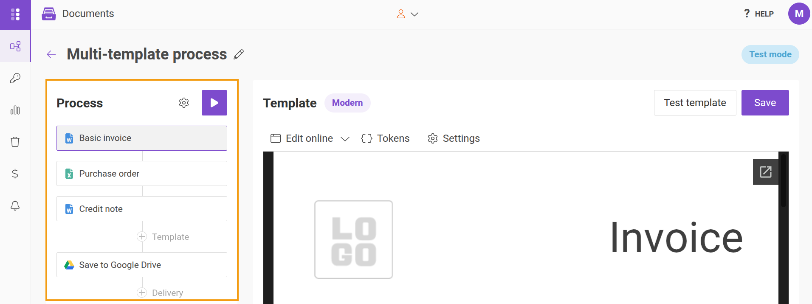Run the process with the play button
Screen dimensions: 812x304
[214, 103]
